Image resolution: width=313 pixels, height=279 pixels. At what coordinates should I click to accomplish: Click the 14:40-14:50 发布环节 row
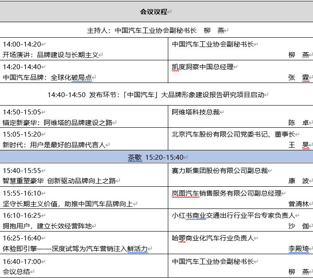point(156,95)
